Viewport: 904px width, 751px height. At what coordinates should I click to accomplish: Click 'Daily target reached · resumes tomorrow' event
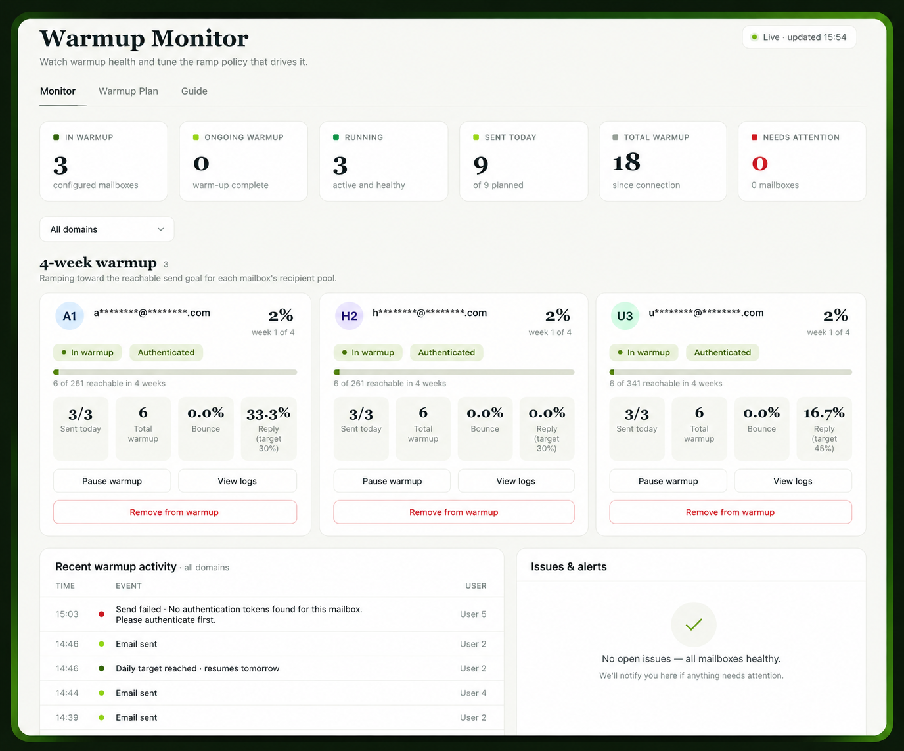(x=198, y=668)
